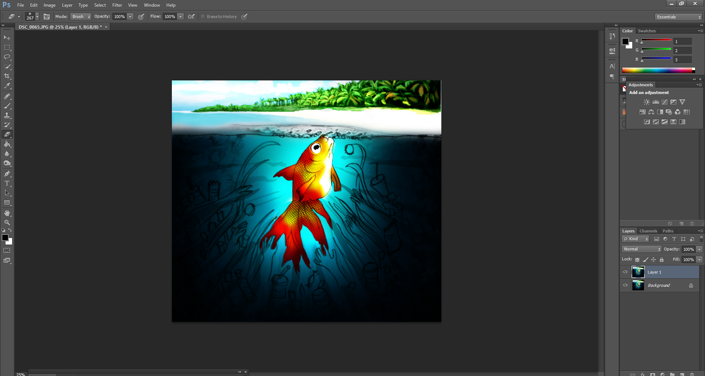Add a Levels adjustment

655,102
